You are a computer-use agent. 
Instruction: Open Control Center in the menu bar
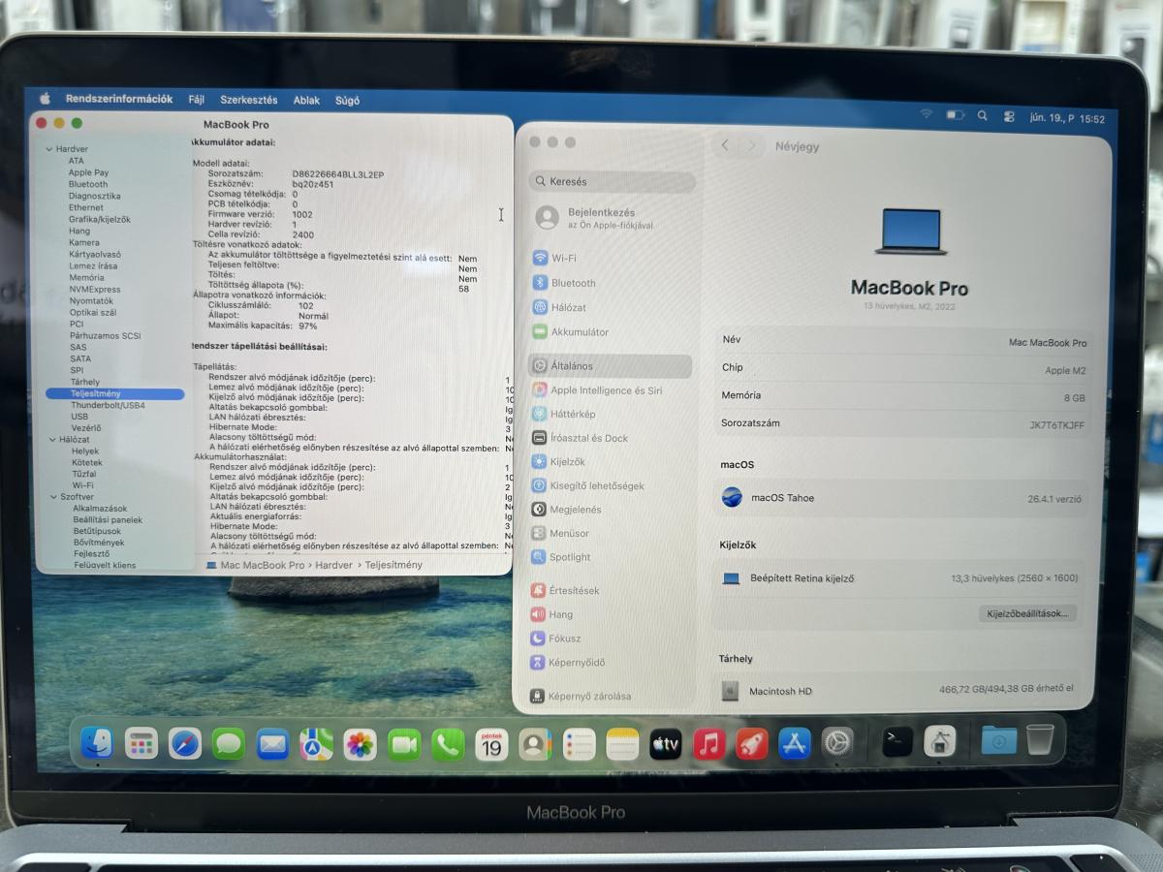coord(1009,116)
